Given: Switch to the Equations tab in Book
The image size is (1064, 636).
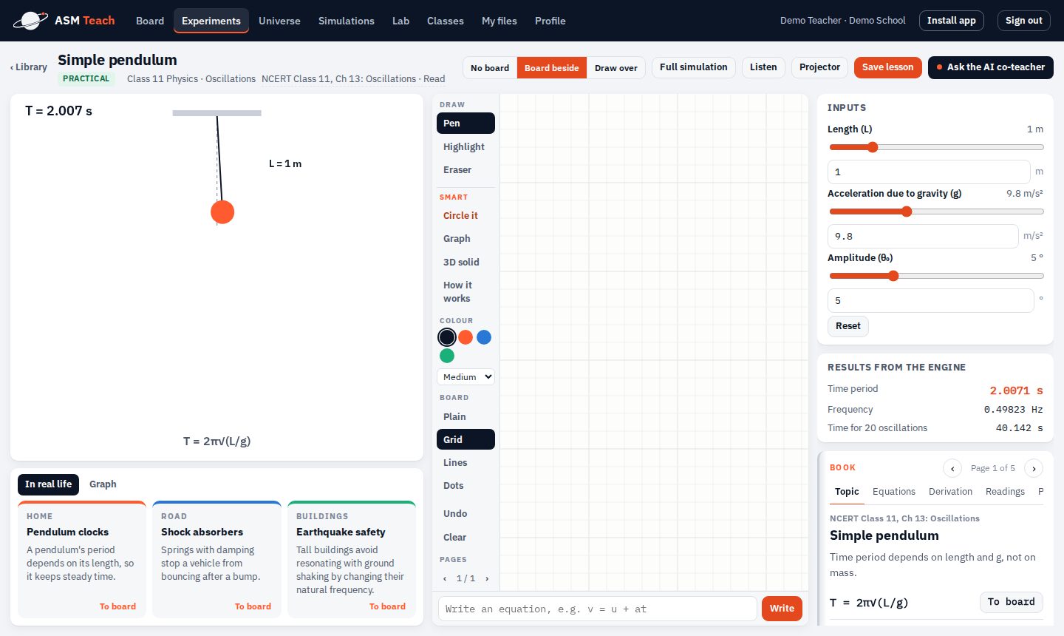Looking at the screenshot, I should (894, 492).
